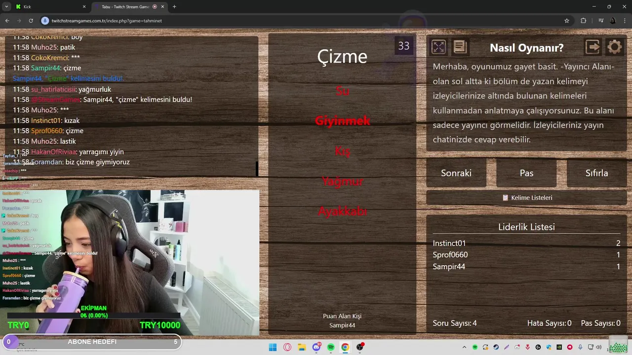This screenshot has width=632, height=355.
Task: Click the streamer webcam video
Action: point(129,262)
